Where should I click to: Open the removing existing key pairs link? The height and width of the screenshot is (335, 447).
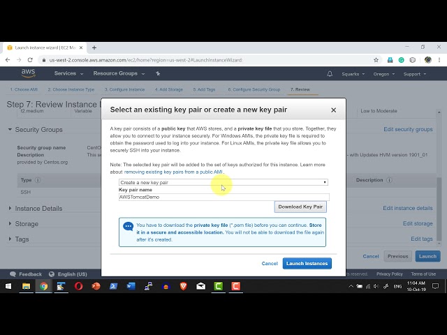point(173,172)
